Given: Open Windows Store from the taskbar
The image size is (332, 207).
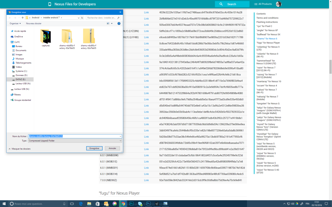Looking at the screenshot, I should (x=97, y=204).
